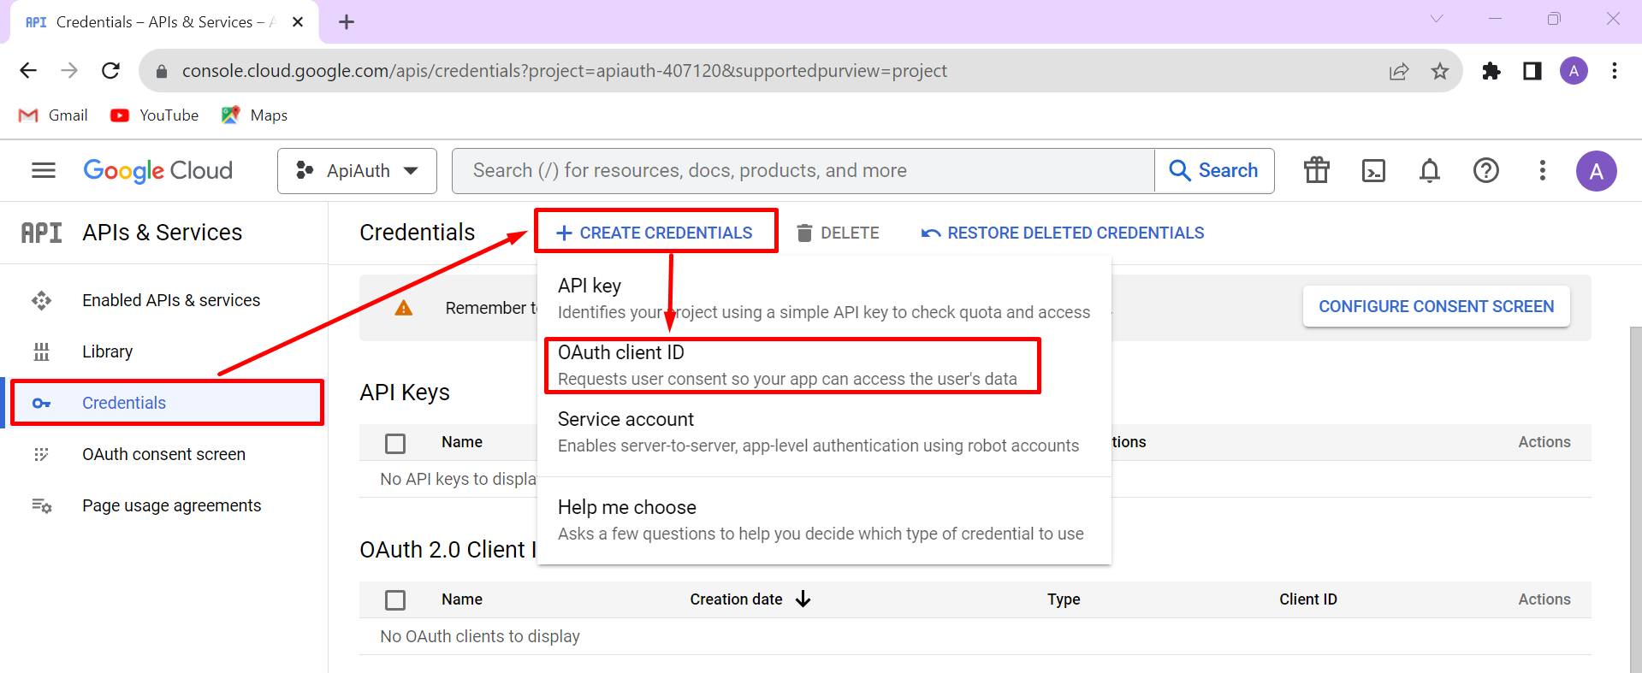Open the Chrome profile avatar
The height and width of the screenshot is (673, 1642).
coord(1574,71)
